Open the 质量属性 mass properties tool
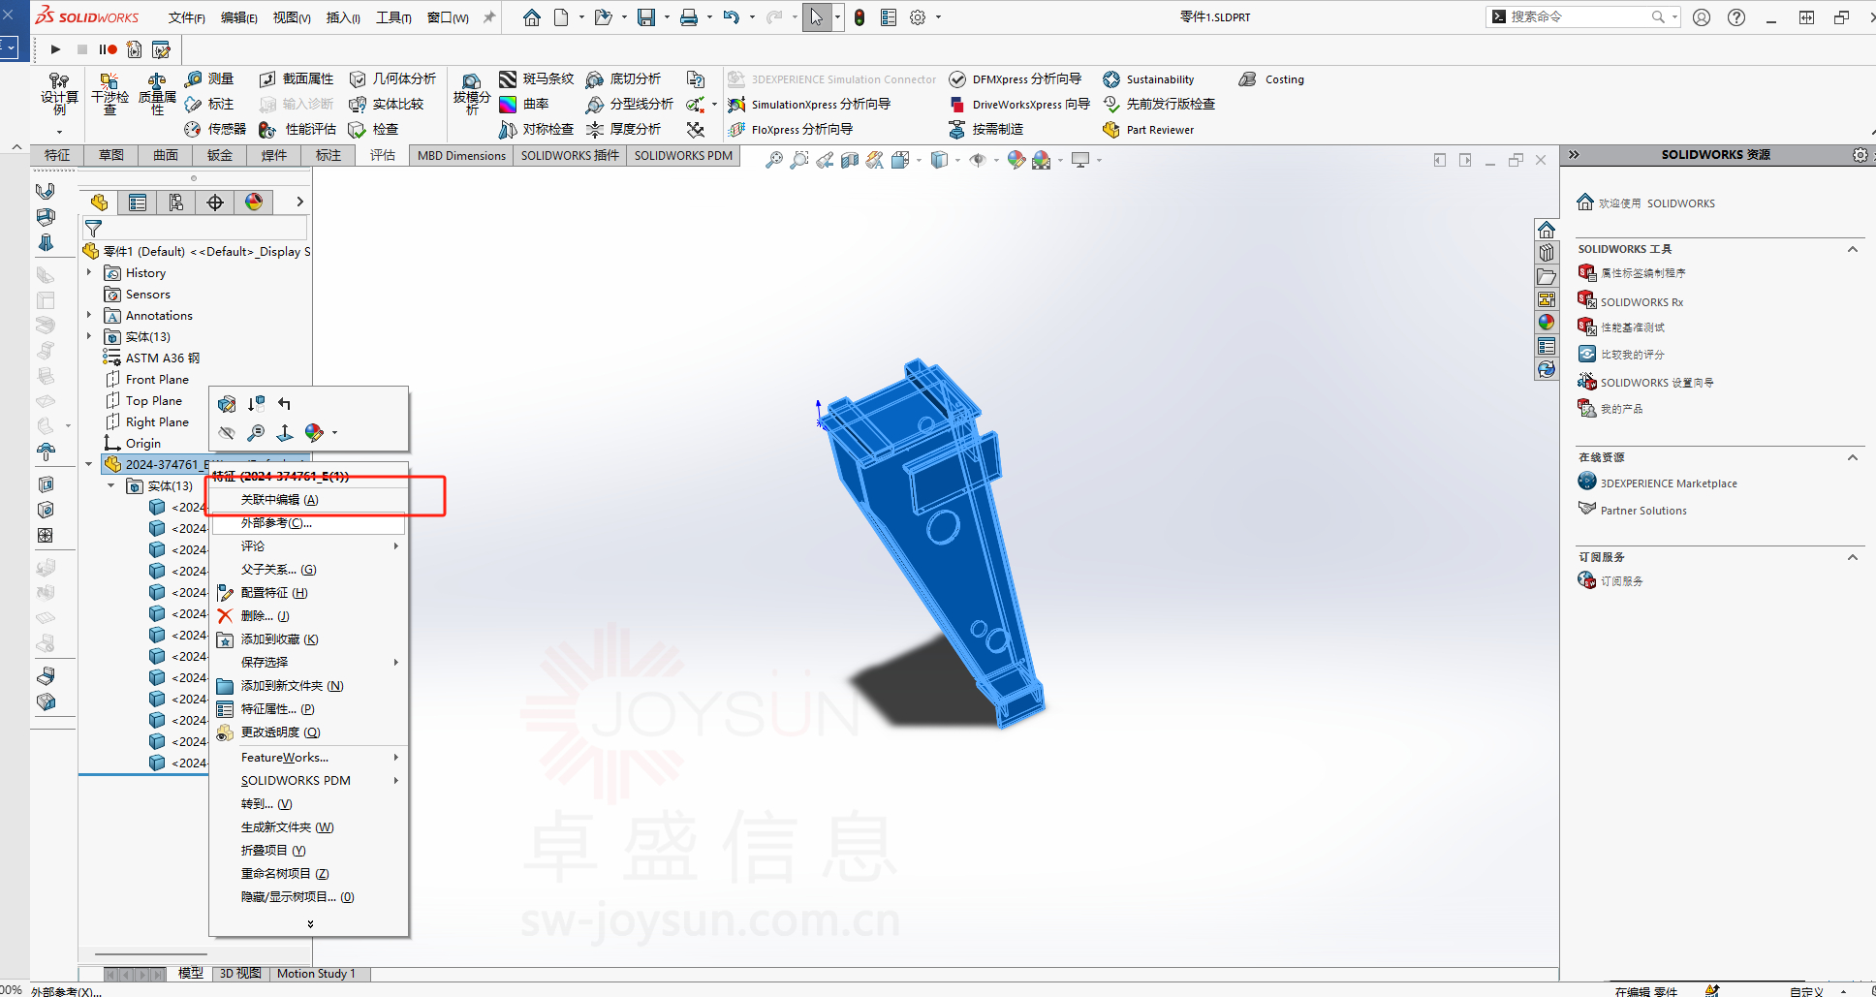 point(157,93)
